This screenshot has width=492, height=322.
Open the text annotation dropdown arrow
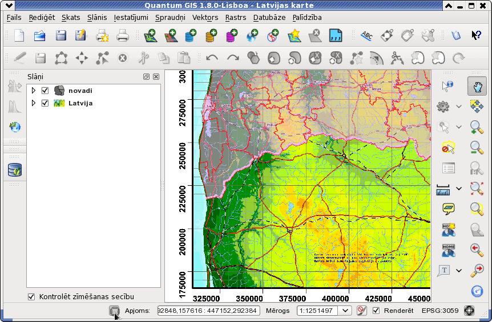459,270
